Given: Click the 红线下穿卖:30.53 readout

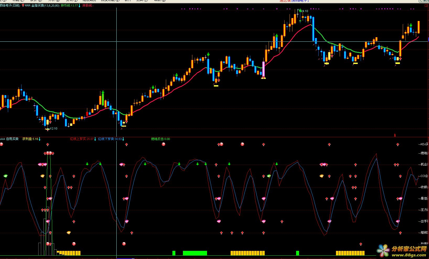Looking at the screenshot, I should pyautogui.click(x=110, y=139).
